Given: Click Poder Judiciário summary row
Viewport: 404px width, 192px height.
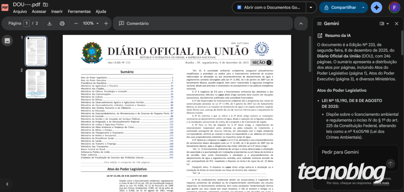Looking at the screenshot, I should click(x=127, y=155).
